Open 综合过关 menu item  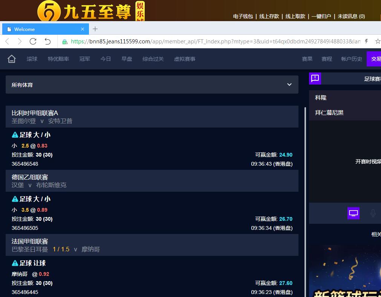[x=153, y=59]
